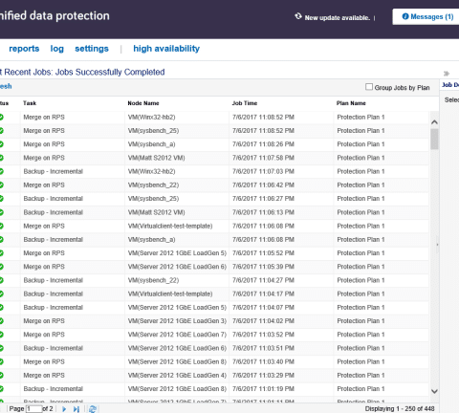Screen dimensions: 459x413
Task: Open the high availability tab
Action: [x=166, y=49]
